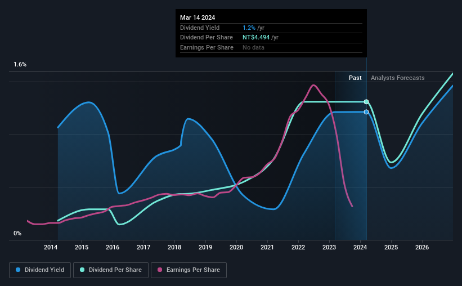
Task: Toggle the Earnings Per Share legend button
Action: point(189,270)
